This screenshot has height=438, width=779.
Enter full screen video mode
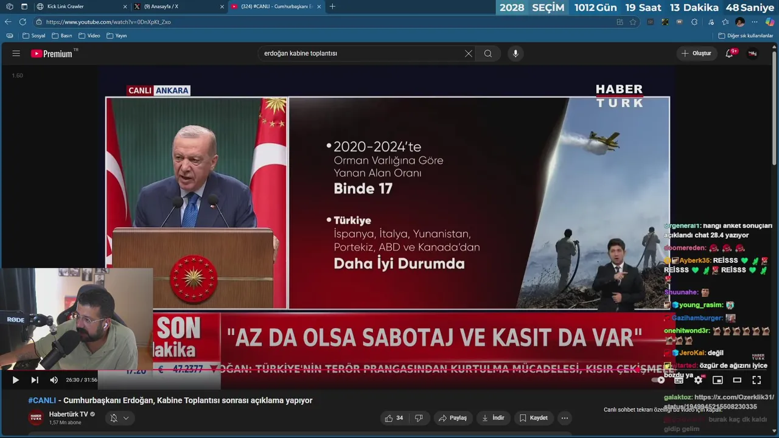tap(756, 380)
